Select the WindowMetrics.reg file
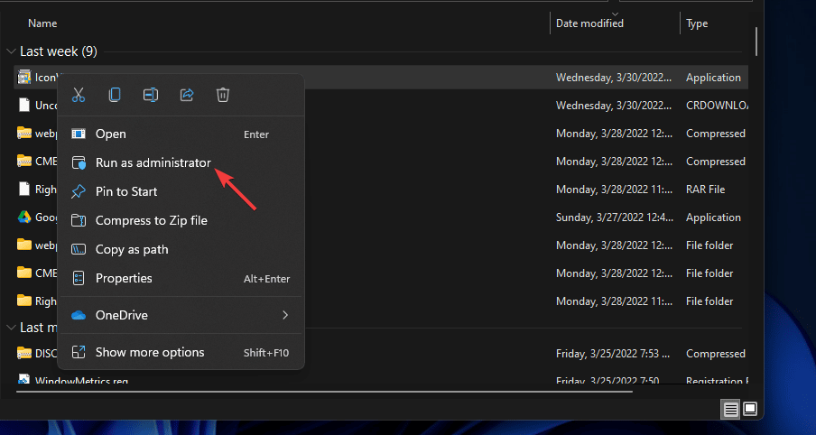 tap(82, 380)
